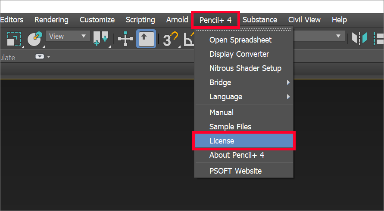Open the View reference coordinate dropdown
384x211 pixels.
(x=68, y=36)
